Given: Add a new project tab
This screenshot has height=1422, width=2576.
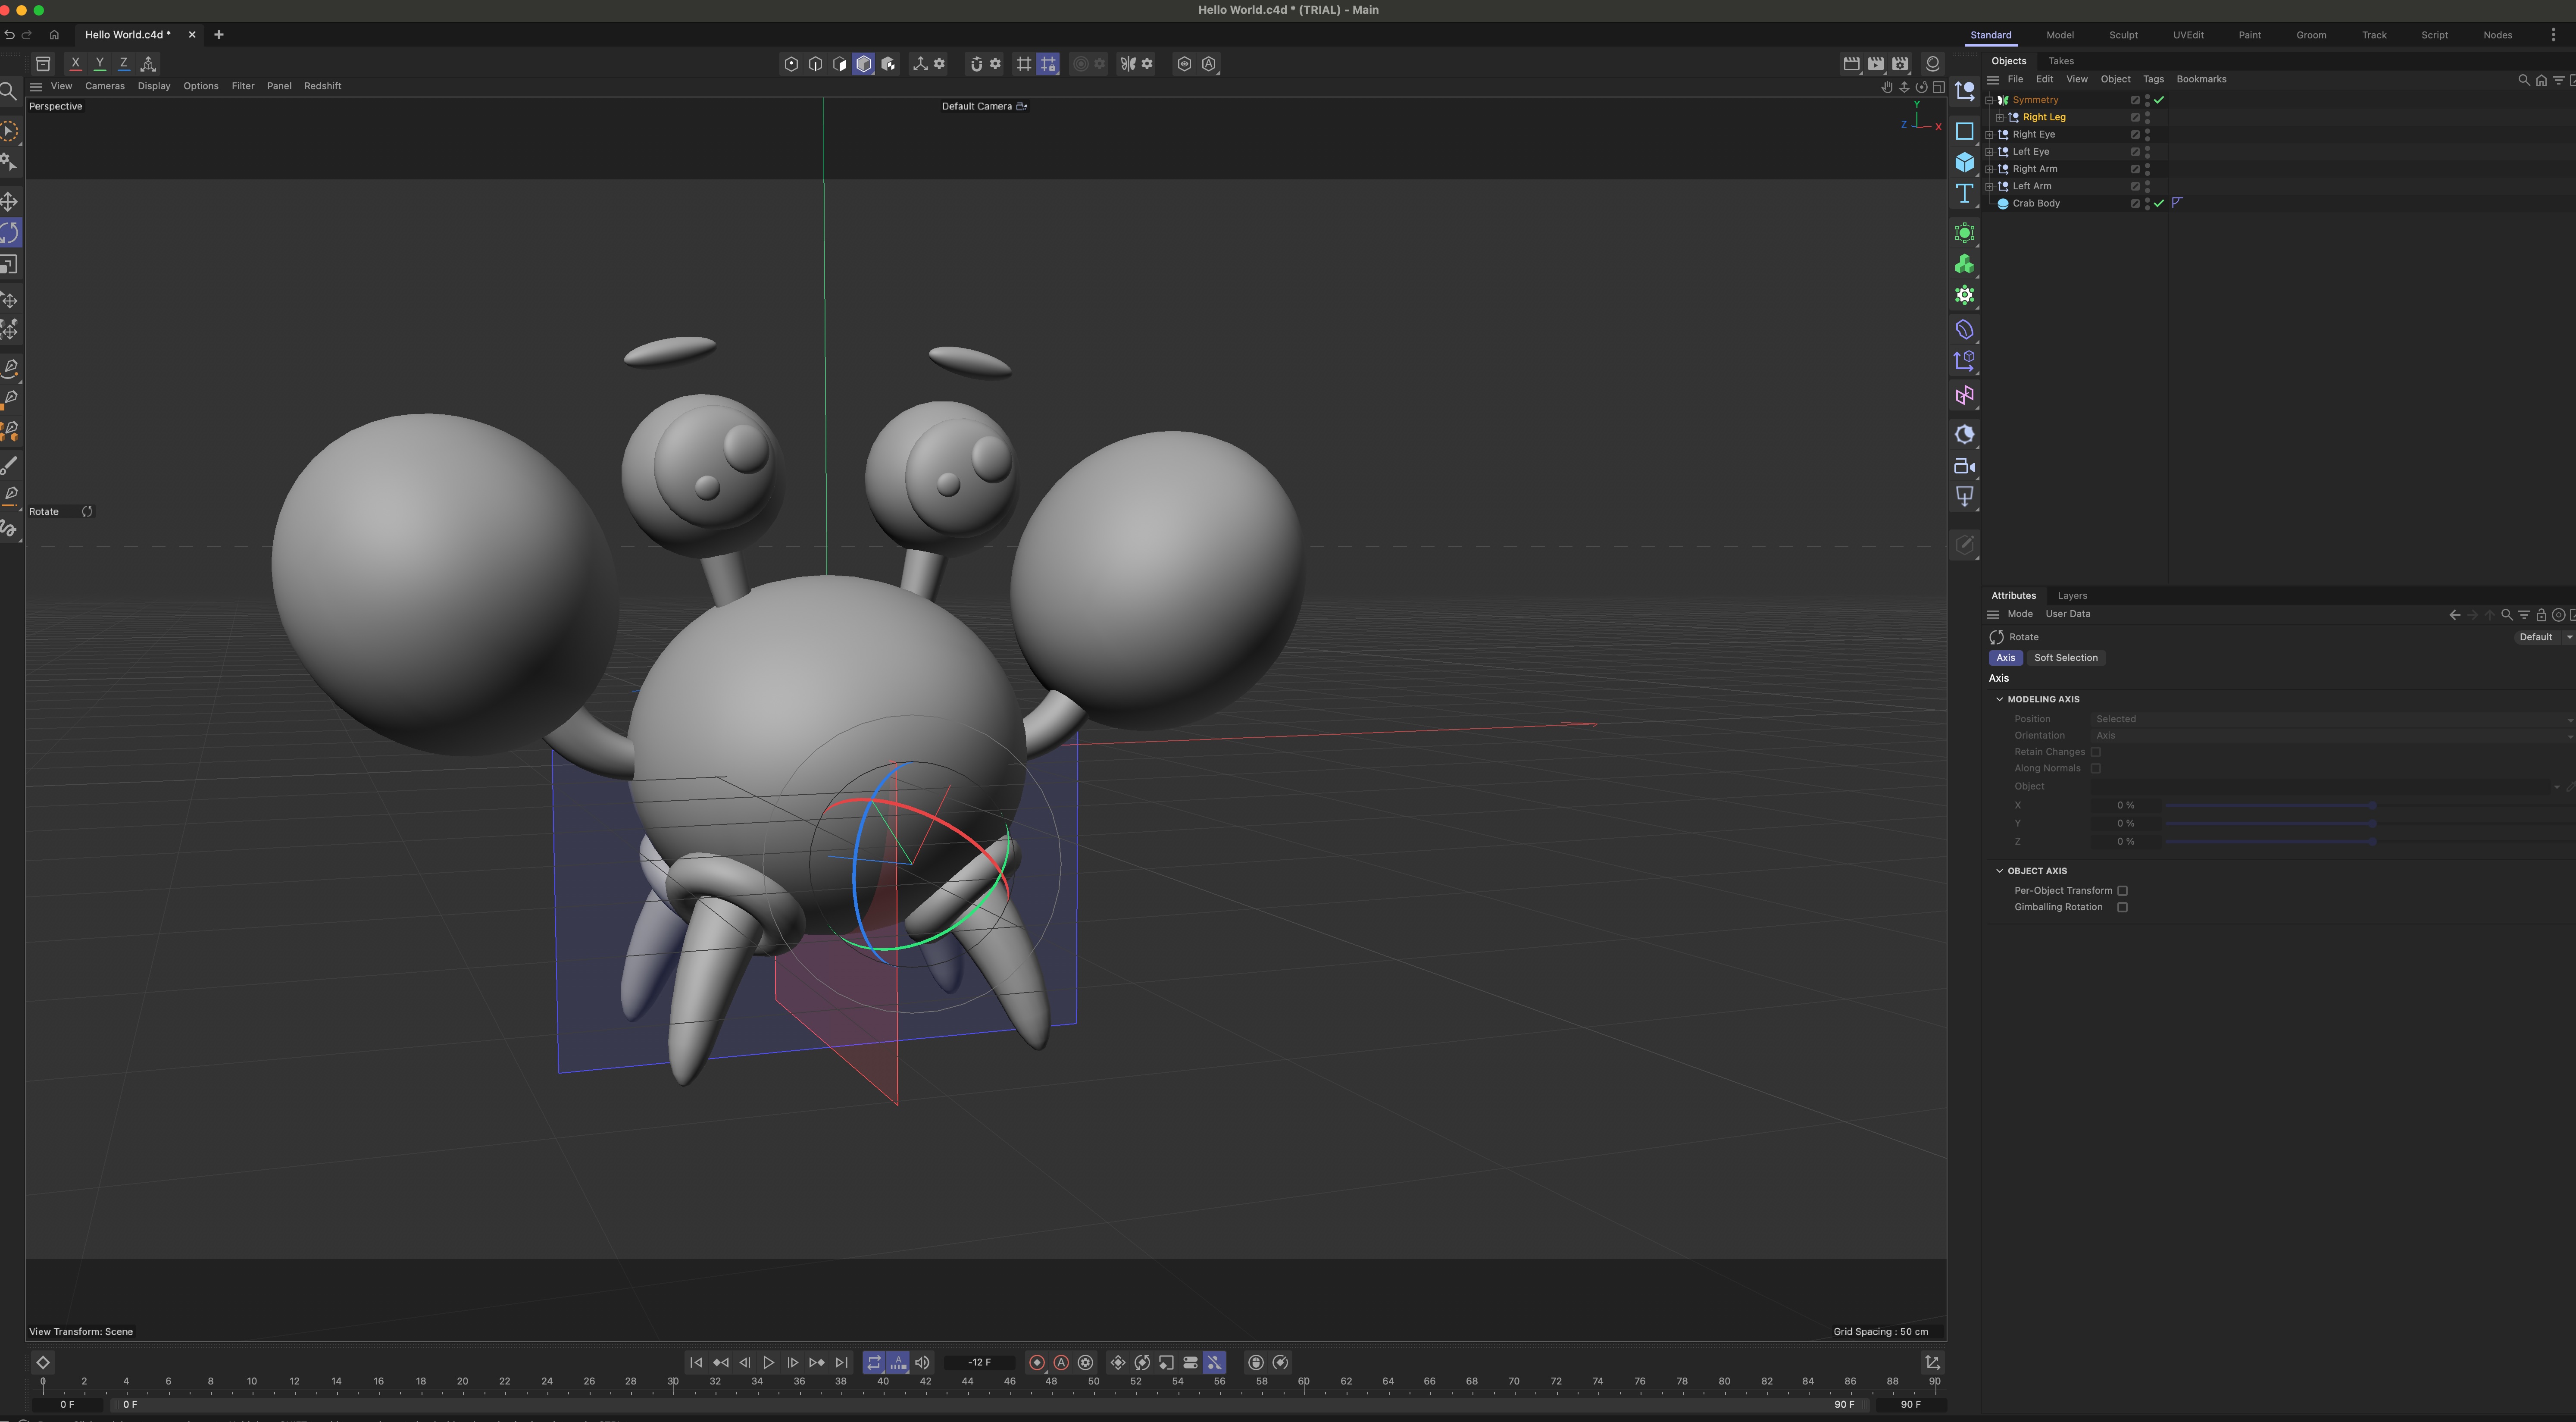Looking at the screenshot, I should 219,35.
